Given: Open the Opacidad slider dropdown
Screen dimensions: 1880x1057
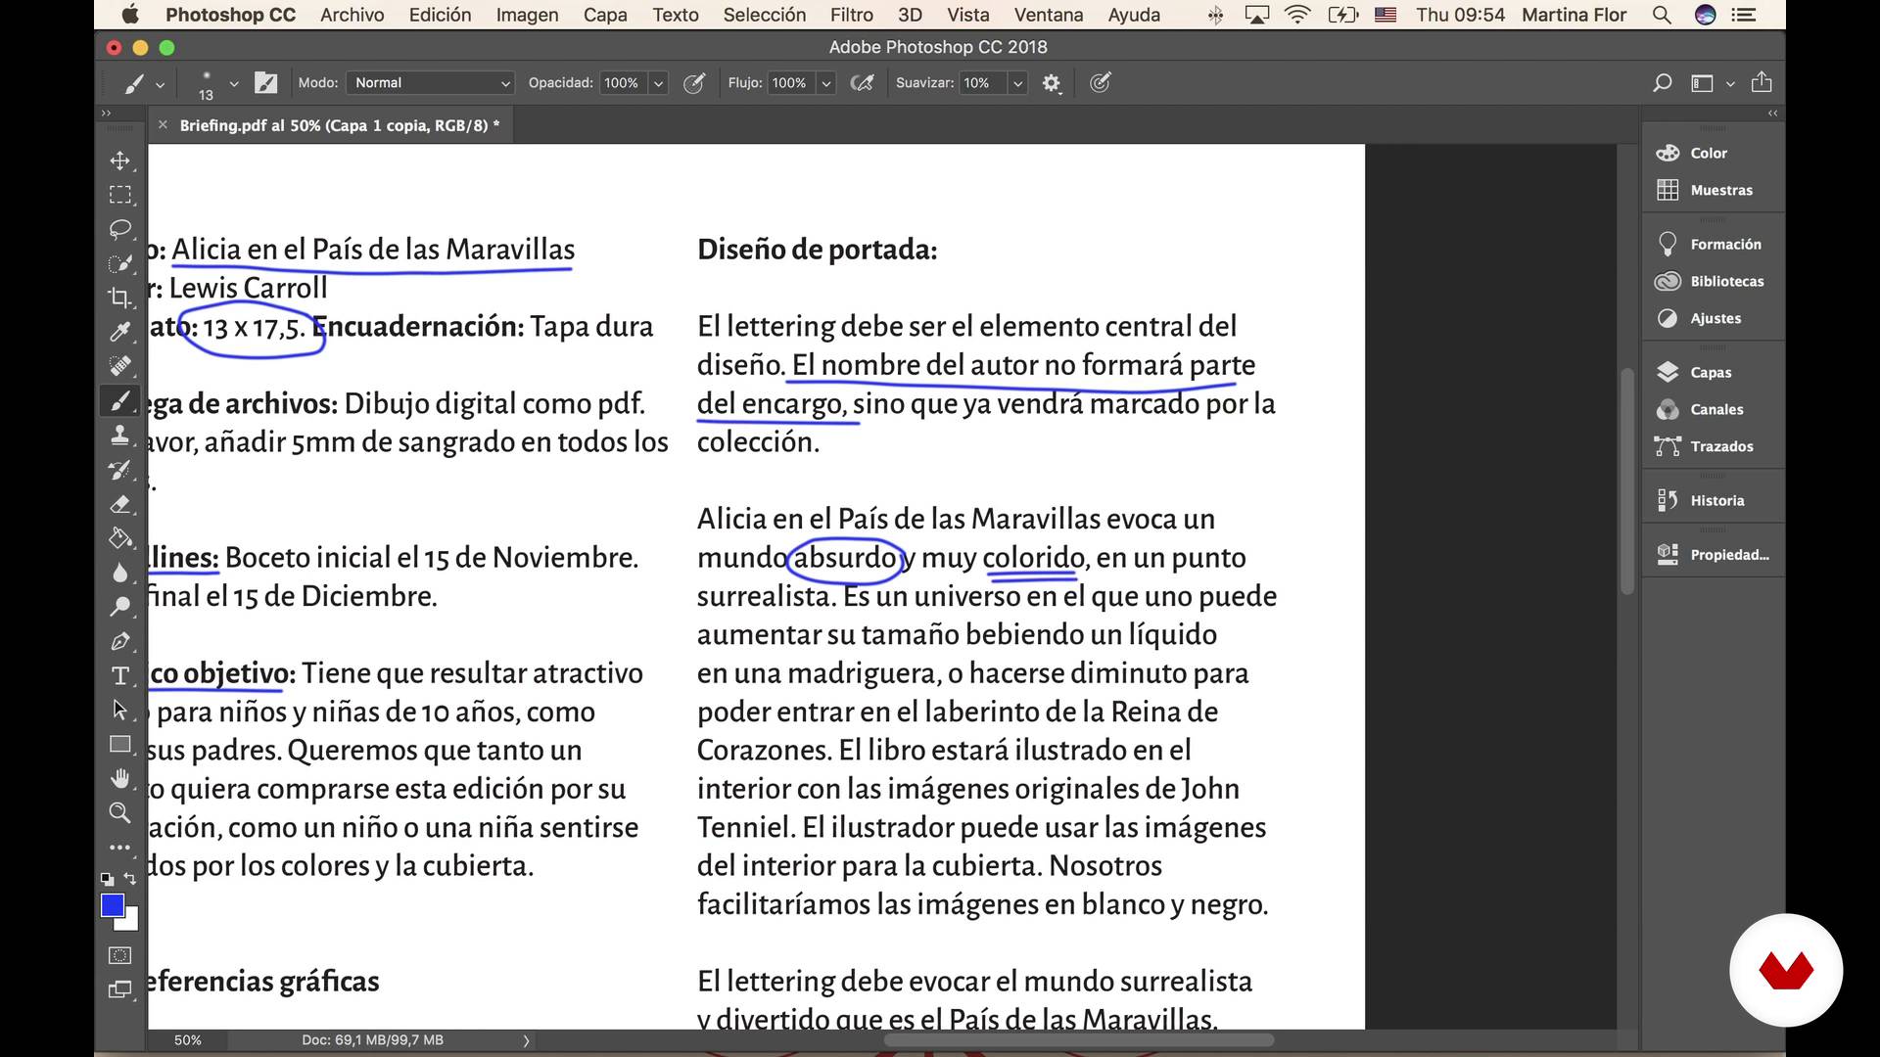Looking at the screenshot, I should click(659, 83).
